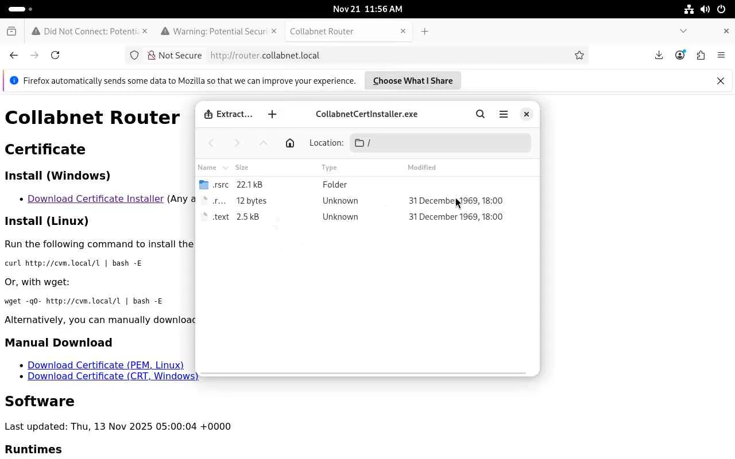Click the clock showing Nov 21 11:56 AM
The image size is (735, 459).
click(367, 9)
